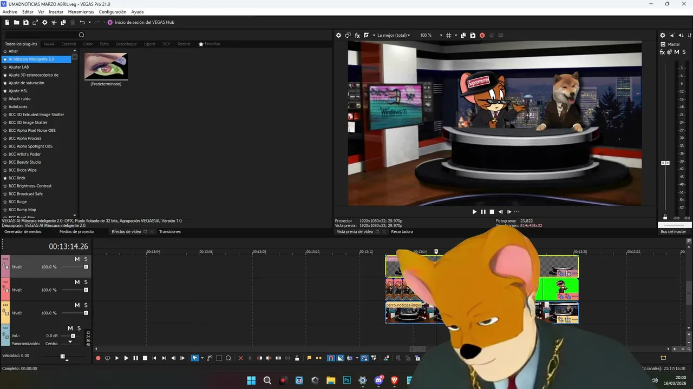Toggle lock event icon

point(297,358)
